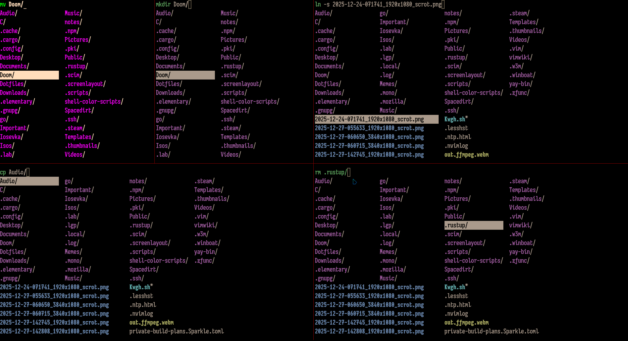
Task: Select .steam/ in the rm pane
Action: 519,181
